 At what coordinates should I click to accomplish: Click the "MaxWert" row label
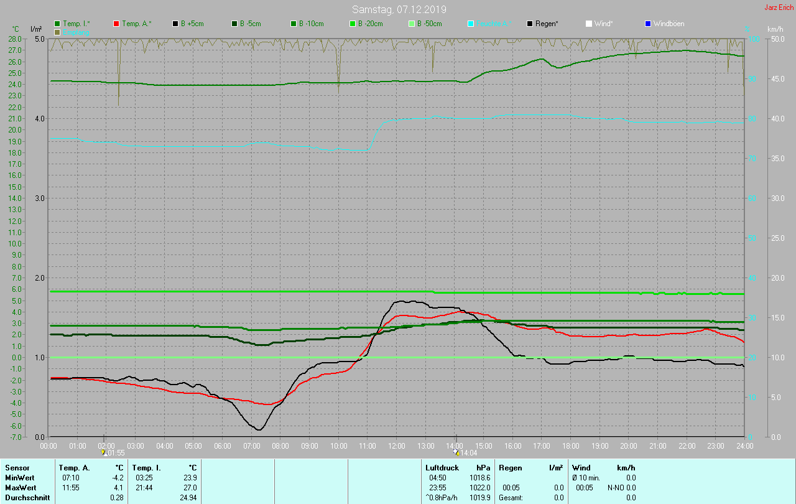tap(20, 488)
